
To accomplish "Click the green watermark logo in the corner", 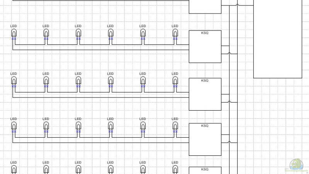I will coord(296,164).
